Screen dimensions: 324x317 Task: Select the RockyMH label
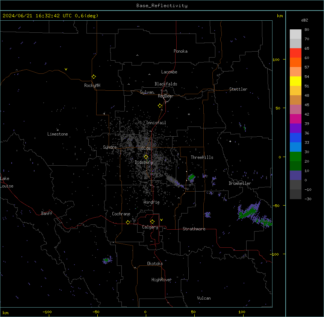(x=92, y=85)
